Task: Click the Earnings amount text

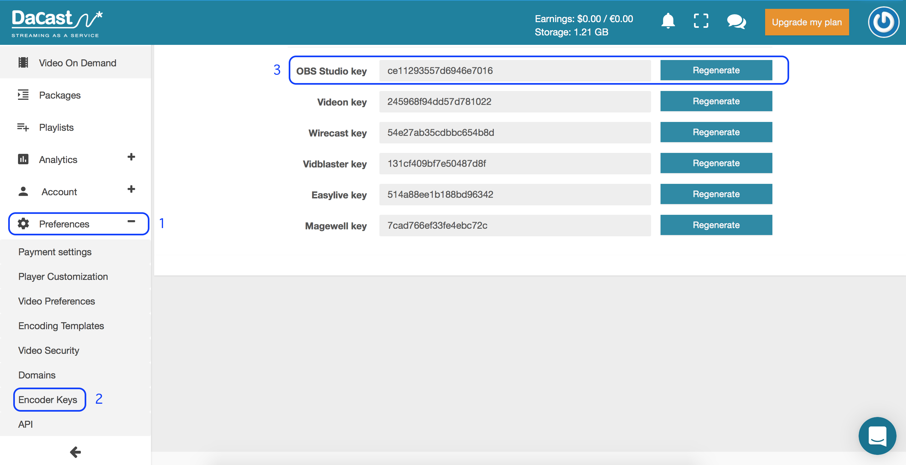Action: pyautogui.click(x=584, y=19)
